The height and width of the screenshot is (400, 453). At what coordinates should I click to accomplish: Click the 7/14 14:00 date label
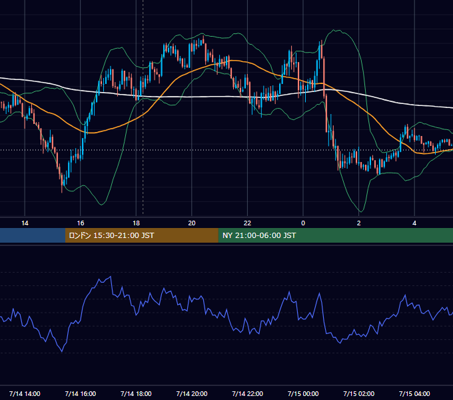point(25,393)
